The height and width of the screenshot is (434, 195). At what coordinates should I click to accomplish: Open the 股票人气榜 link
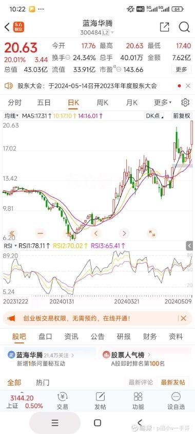click(127, 355)
